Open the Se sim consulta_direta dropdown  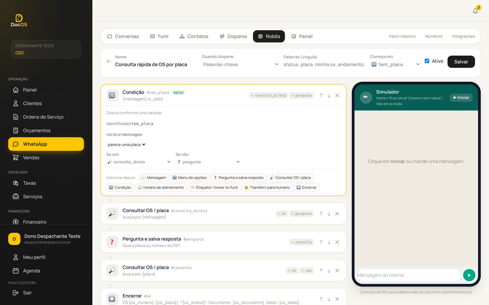click(138, 162)
